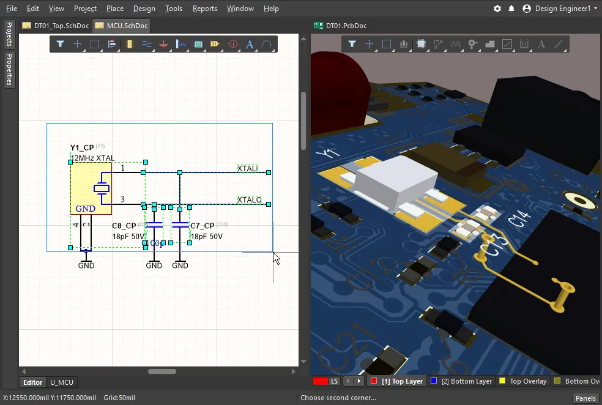
Task: Open the View menu
Action: point(56,9)
